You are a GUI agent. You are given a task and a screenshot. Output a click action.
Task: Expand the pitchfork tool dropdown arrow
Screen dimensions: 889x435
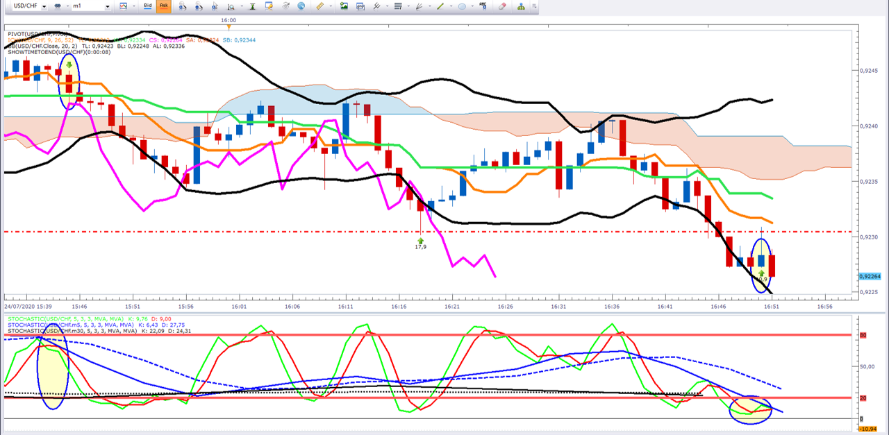pos(386,7)
